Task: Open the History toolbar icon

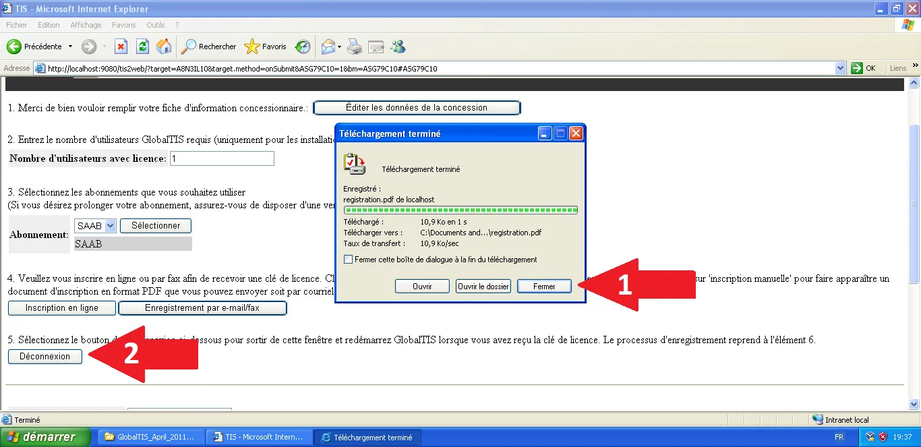Action: (303, 47)
